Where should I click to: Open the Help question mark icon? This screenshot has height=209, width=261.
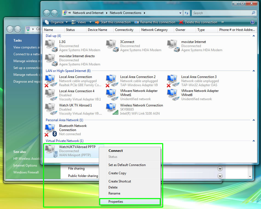pyautogui.click(x=253, y=22)
